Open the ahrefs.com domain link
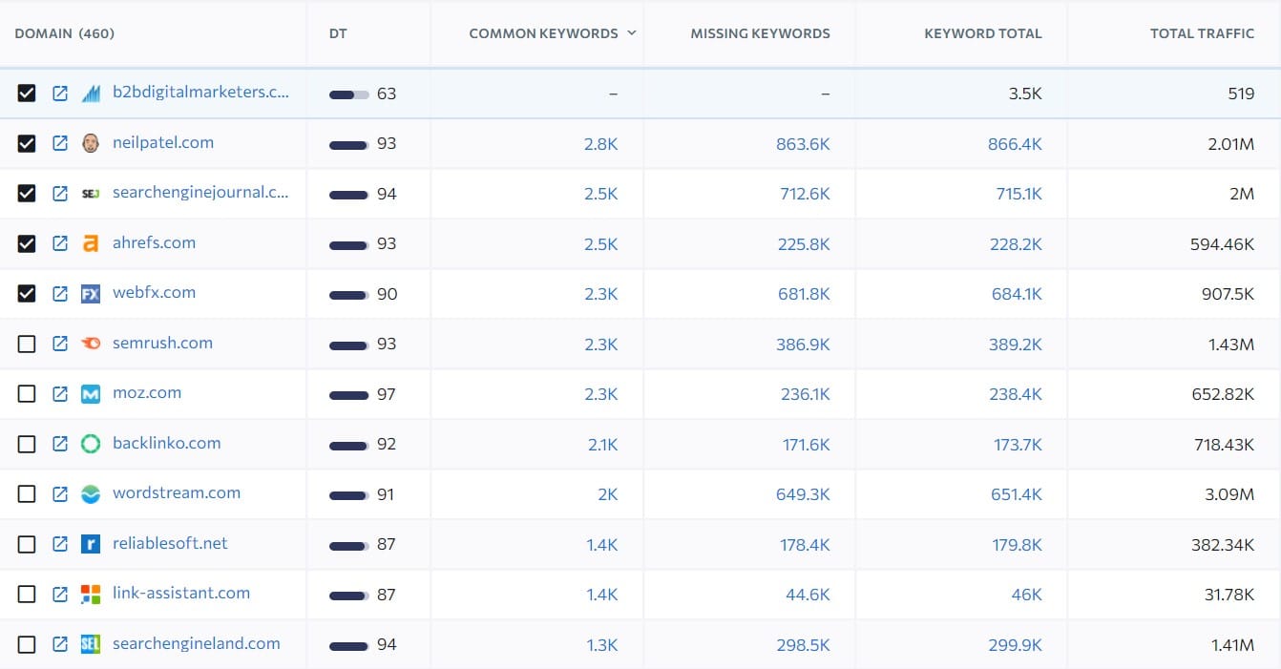 point(155,243)
